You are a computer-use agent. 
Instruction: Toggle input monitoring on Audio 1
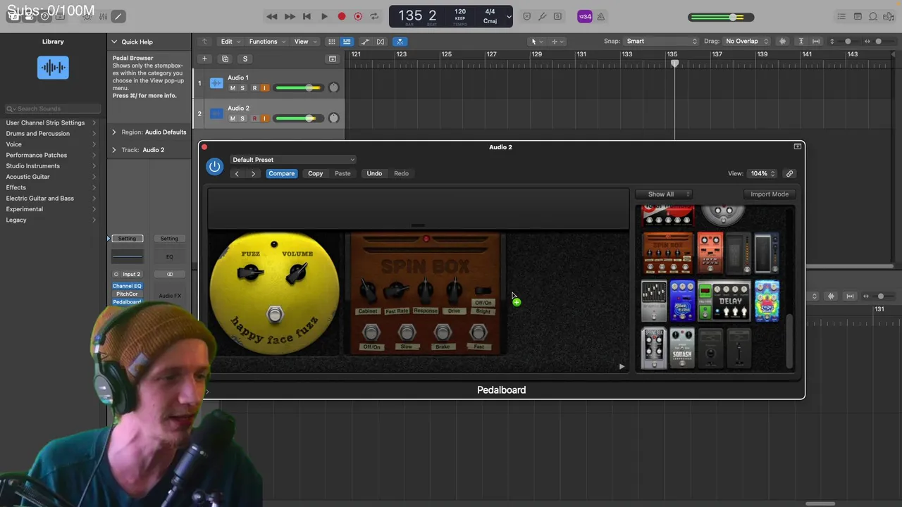click(264, 88)
